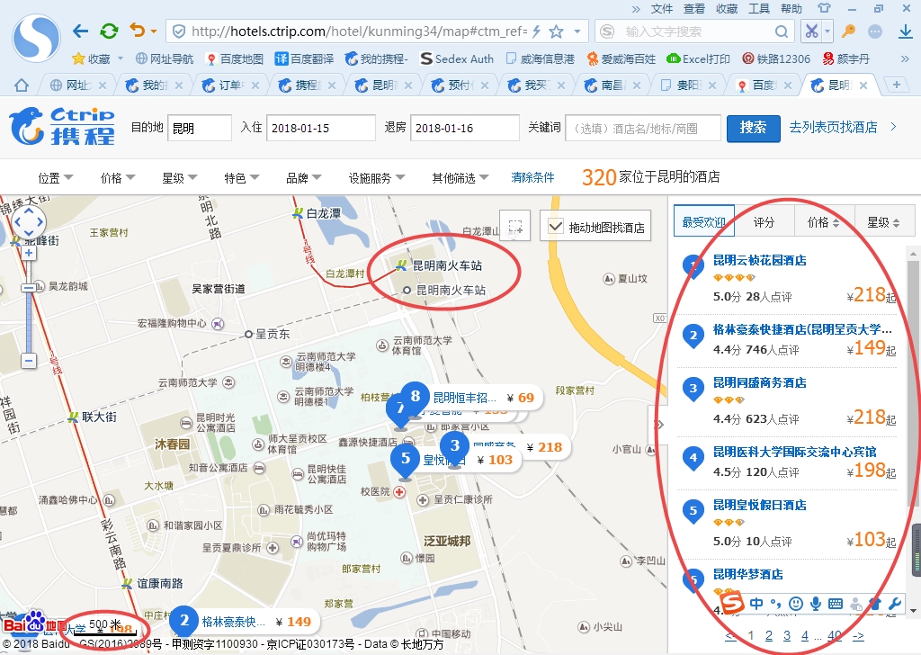Open hotel 昆明医科大学国际交流中心宾馆

click(x=795, y=452)
